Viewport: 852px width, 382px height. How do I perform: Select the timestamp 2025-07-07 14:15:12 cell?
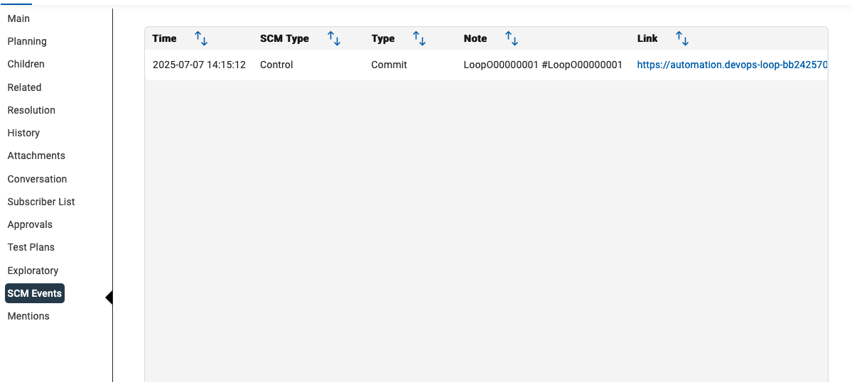click(199, 65)
